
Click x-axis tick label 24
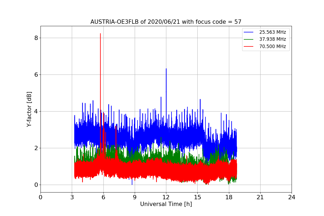292,197
